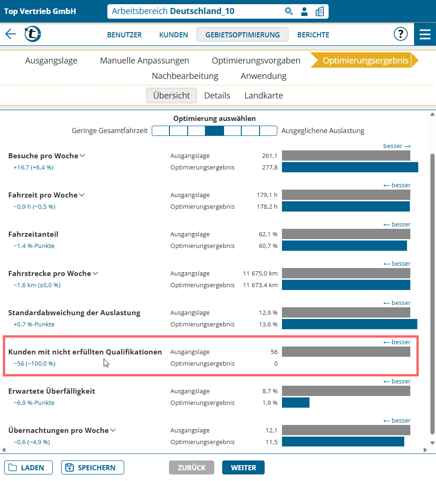
Task: Open the hamburger main menu
Action: (425, 34)
